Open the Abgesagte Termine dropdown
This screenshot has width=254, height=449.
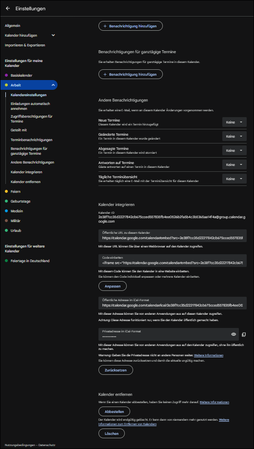(234, 150)
